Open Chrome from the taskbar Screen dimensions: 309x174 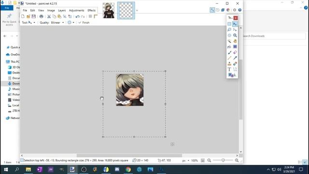point(128,170)
